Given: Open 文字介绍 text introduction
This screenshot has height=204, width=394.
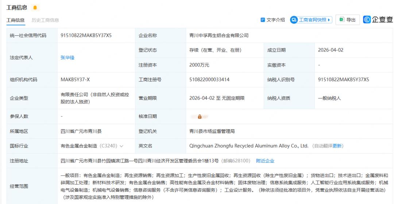Looking at the screenshot, I should click(273, 20).
